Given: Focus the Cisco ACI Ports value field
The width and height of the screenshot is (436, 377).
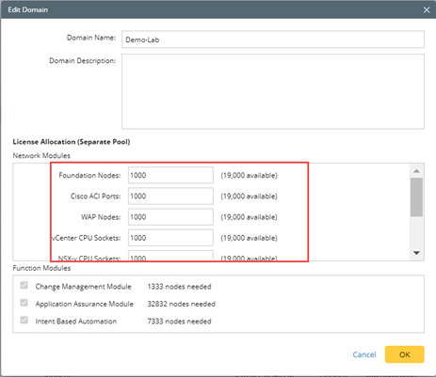Looking at the screenshot, I should point(170,196).
